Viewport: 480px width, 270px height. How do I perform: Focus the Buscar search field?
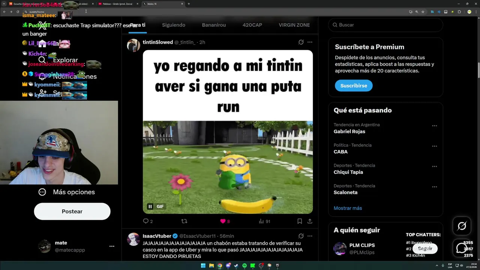pyautogui.click(x=385, y=25)
